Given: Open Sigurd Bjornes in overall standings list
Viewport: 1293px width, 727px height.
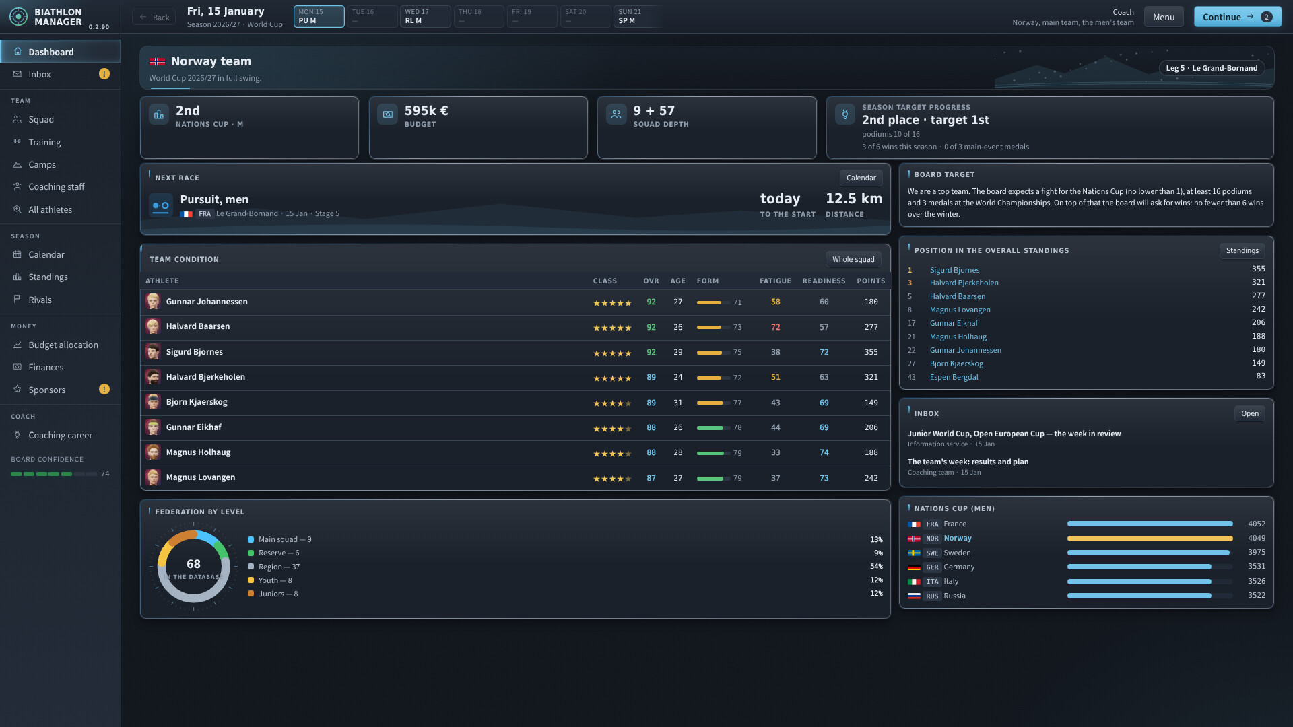Looking at the screenshot, I should click(x=954, y=270).
